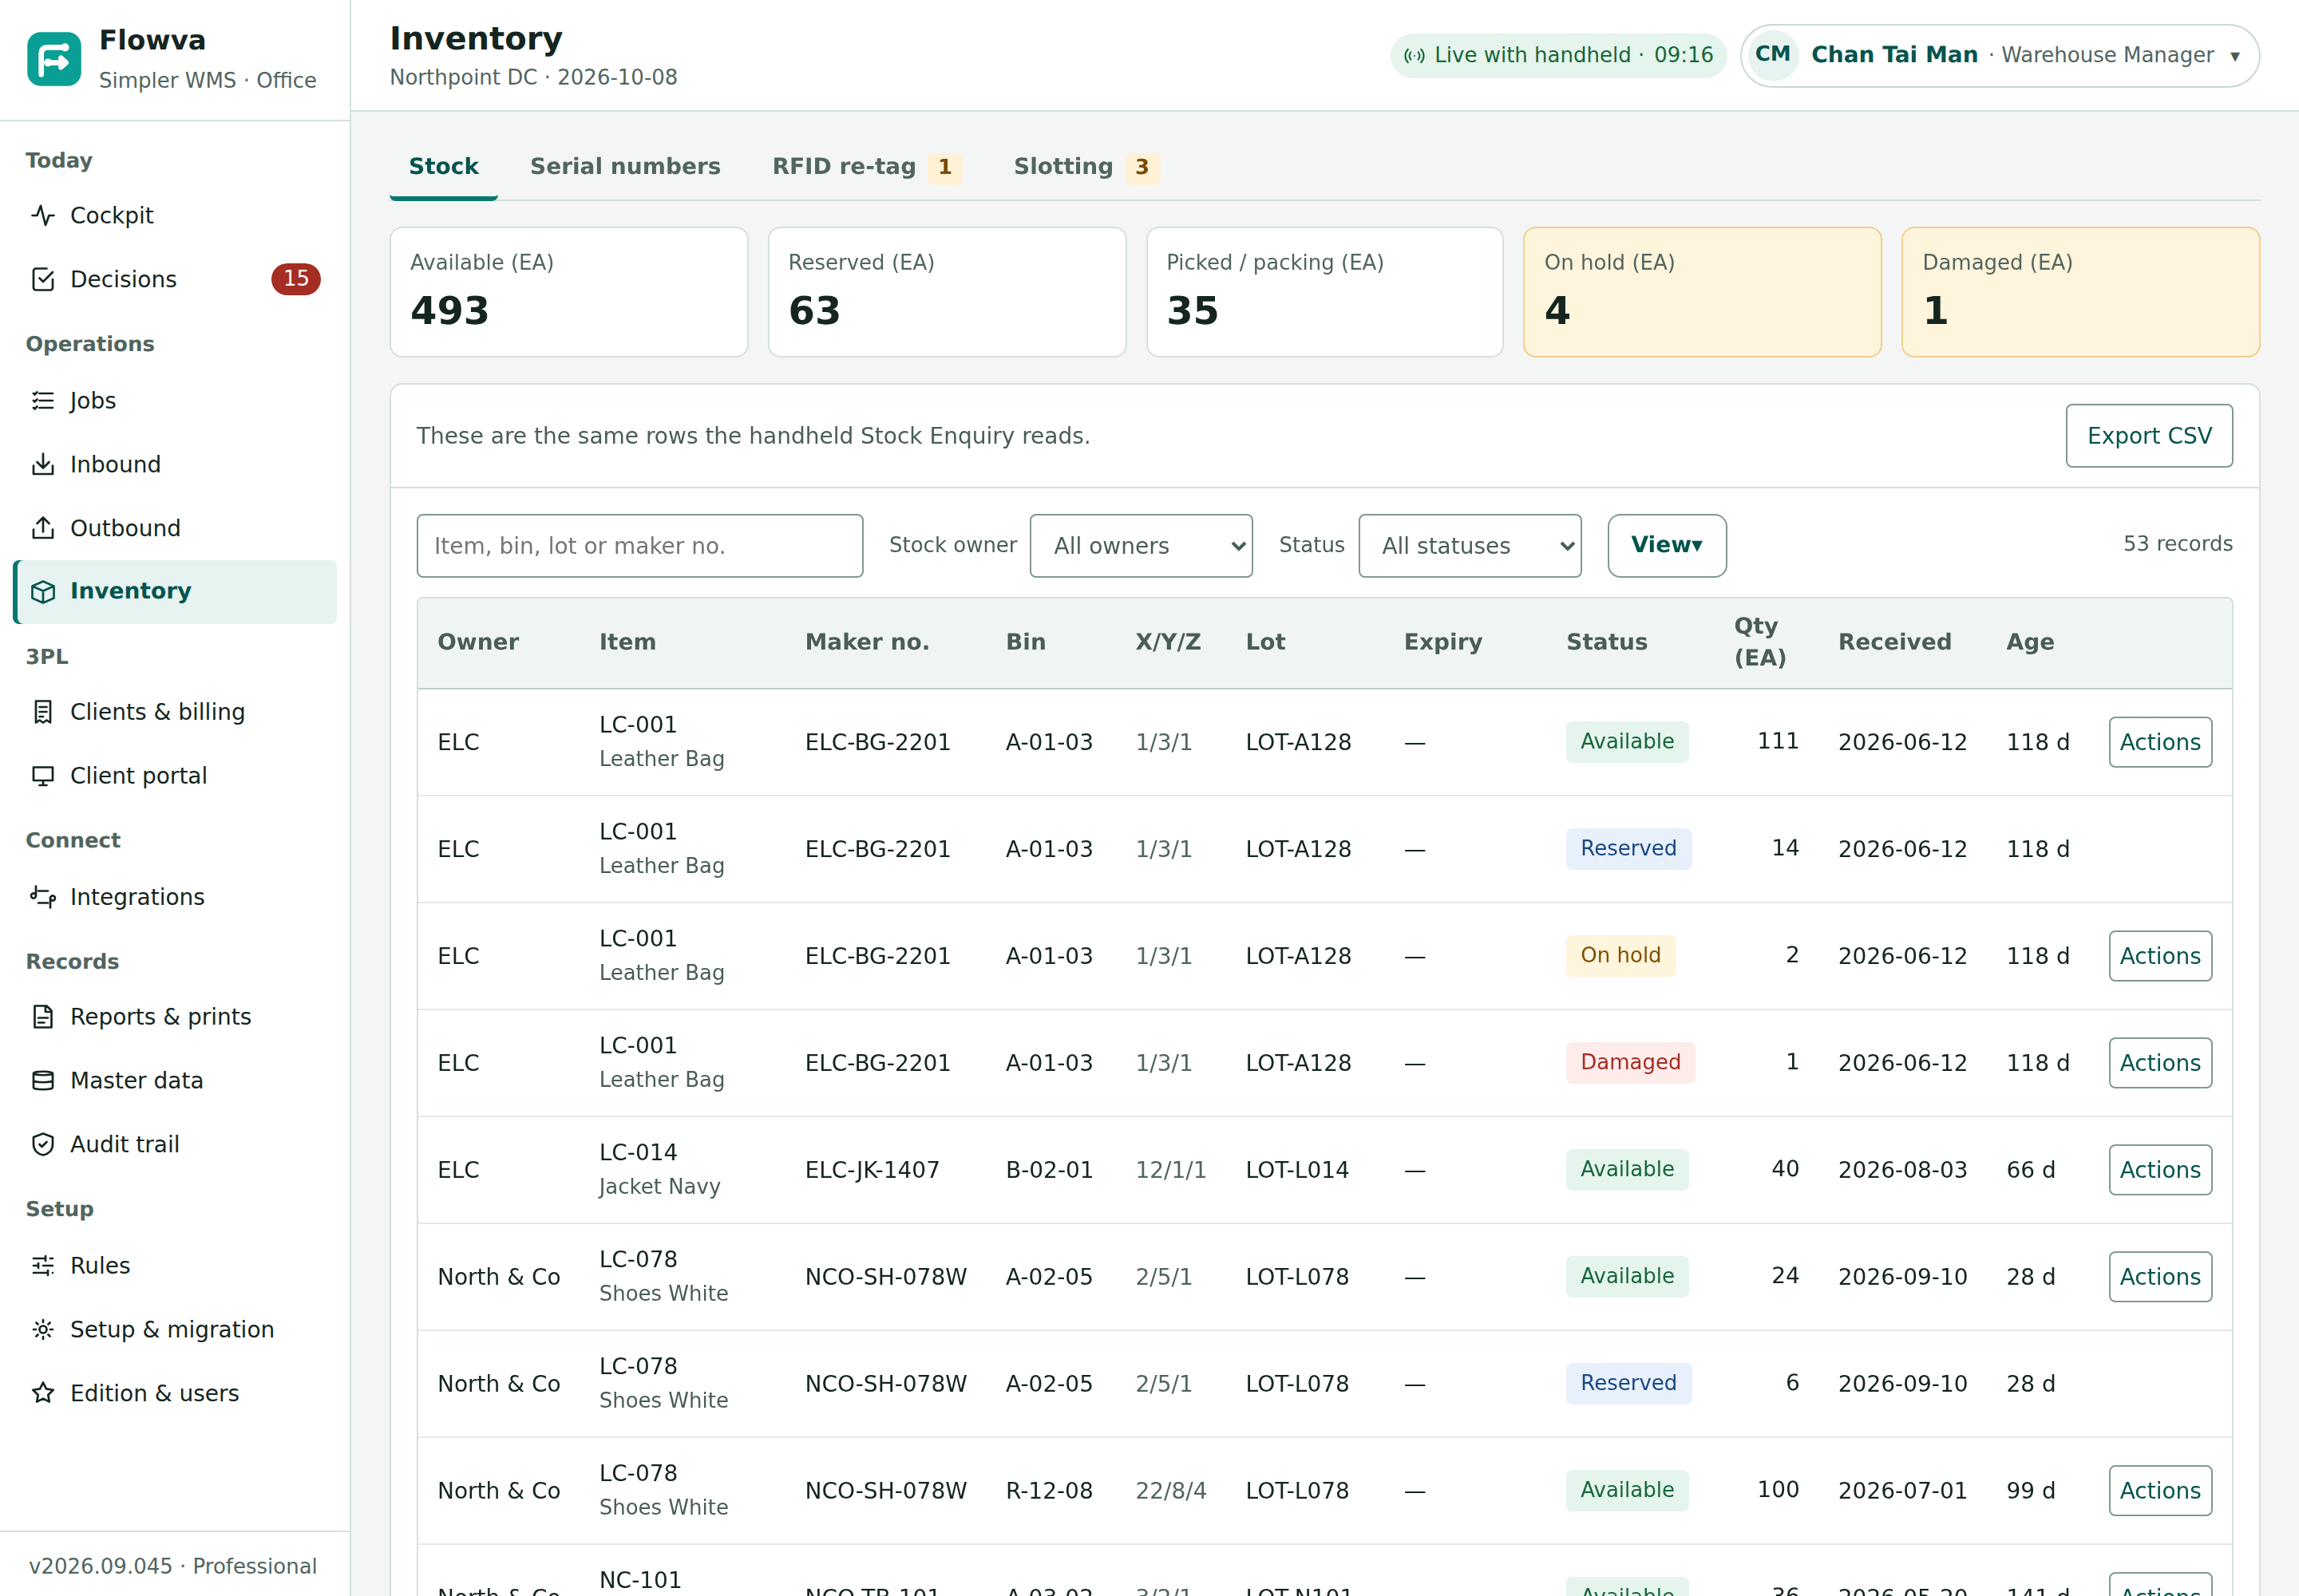Click the 53 records count

[2177, 544]
